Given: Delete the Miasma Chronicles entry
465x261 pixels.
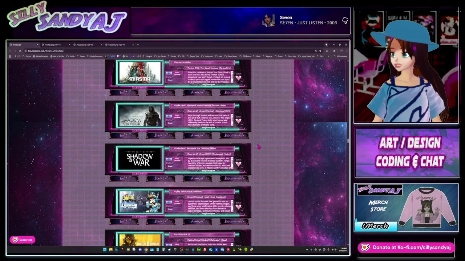Looking at the screenshot, I should [161, 92].
